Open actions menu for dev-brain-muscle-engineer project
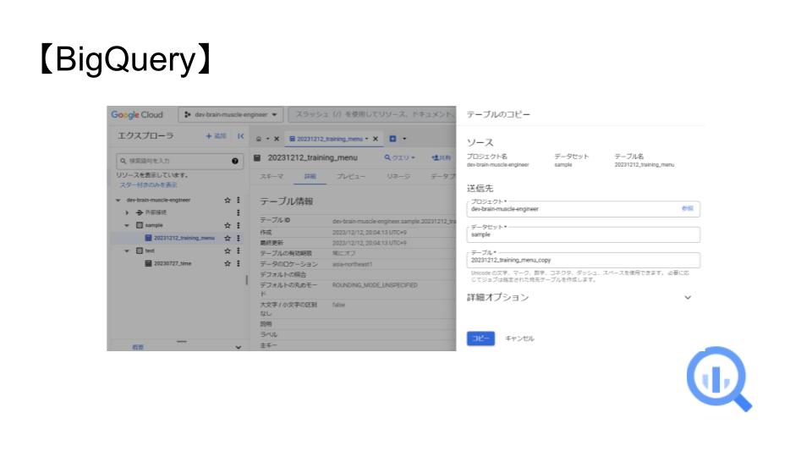 pos(239,200)
